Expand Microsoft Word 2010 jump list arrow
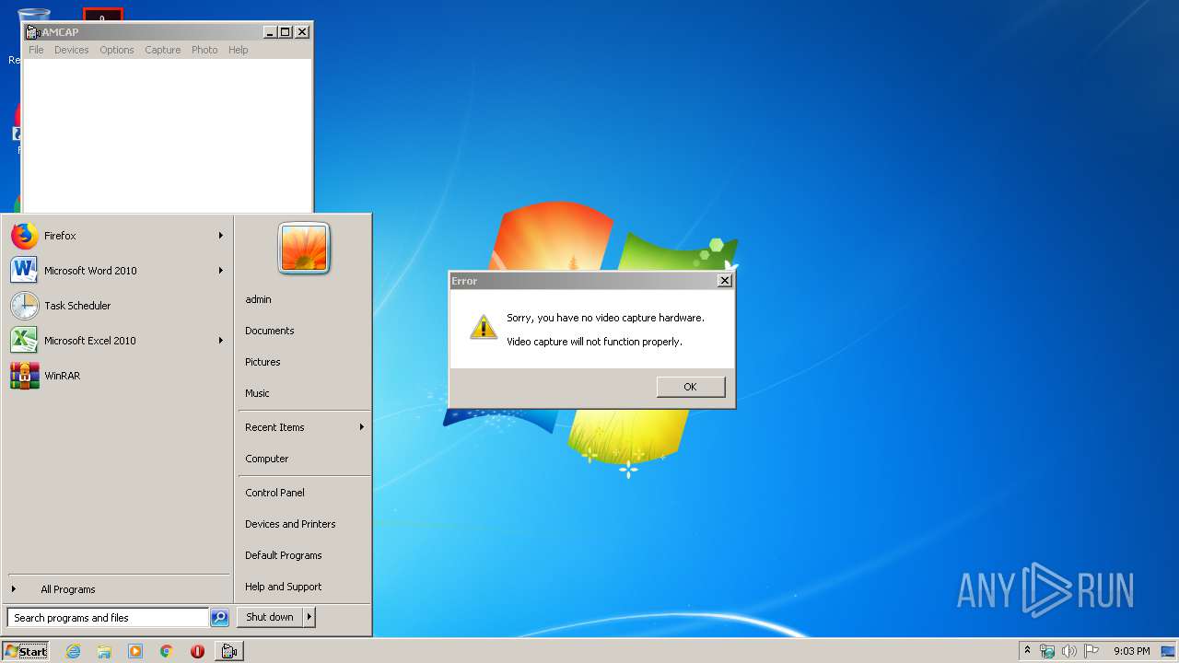 click(x=221, y=271)
